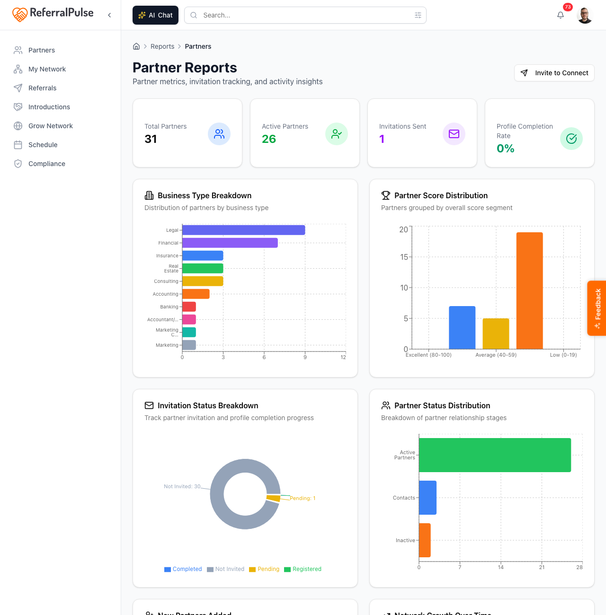The height and width of the screenshot is (615, 606).
Task: Click the Invitation Status Breakdown envelope icon
Action: coord(149,405)
